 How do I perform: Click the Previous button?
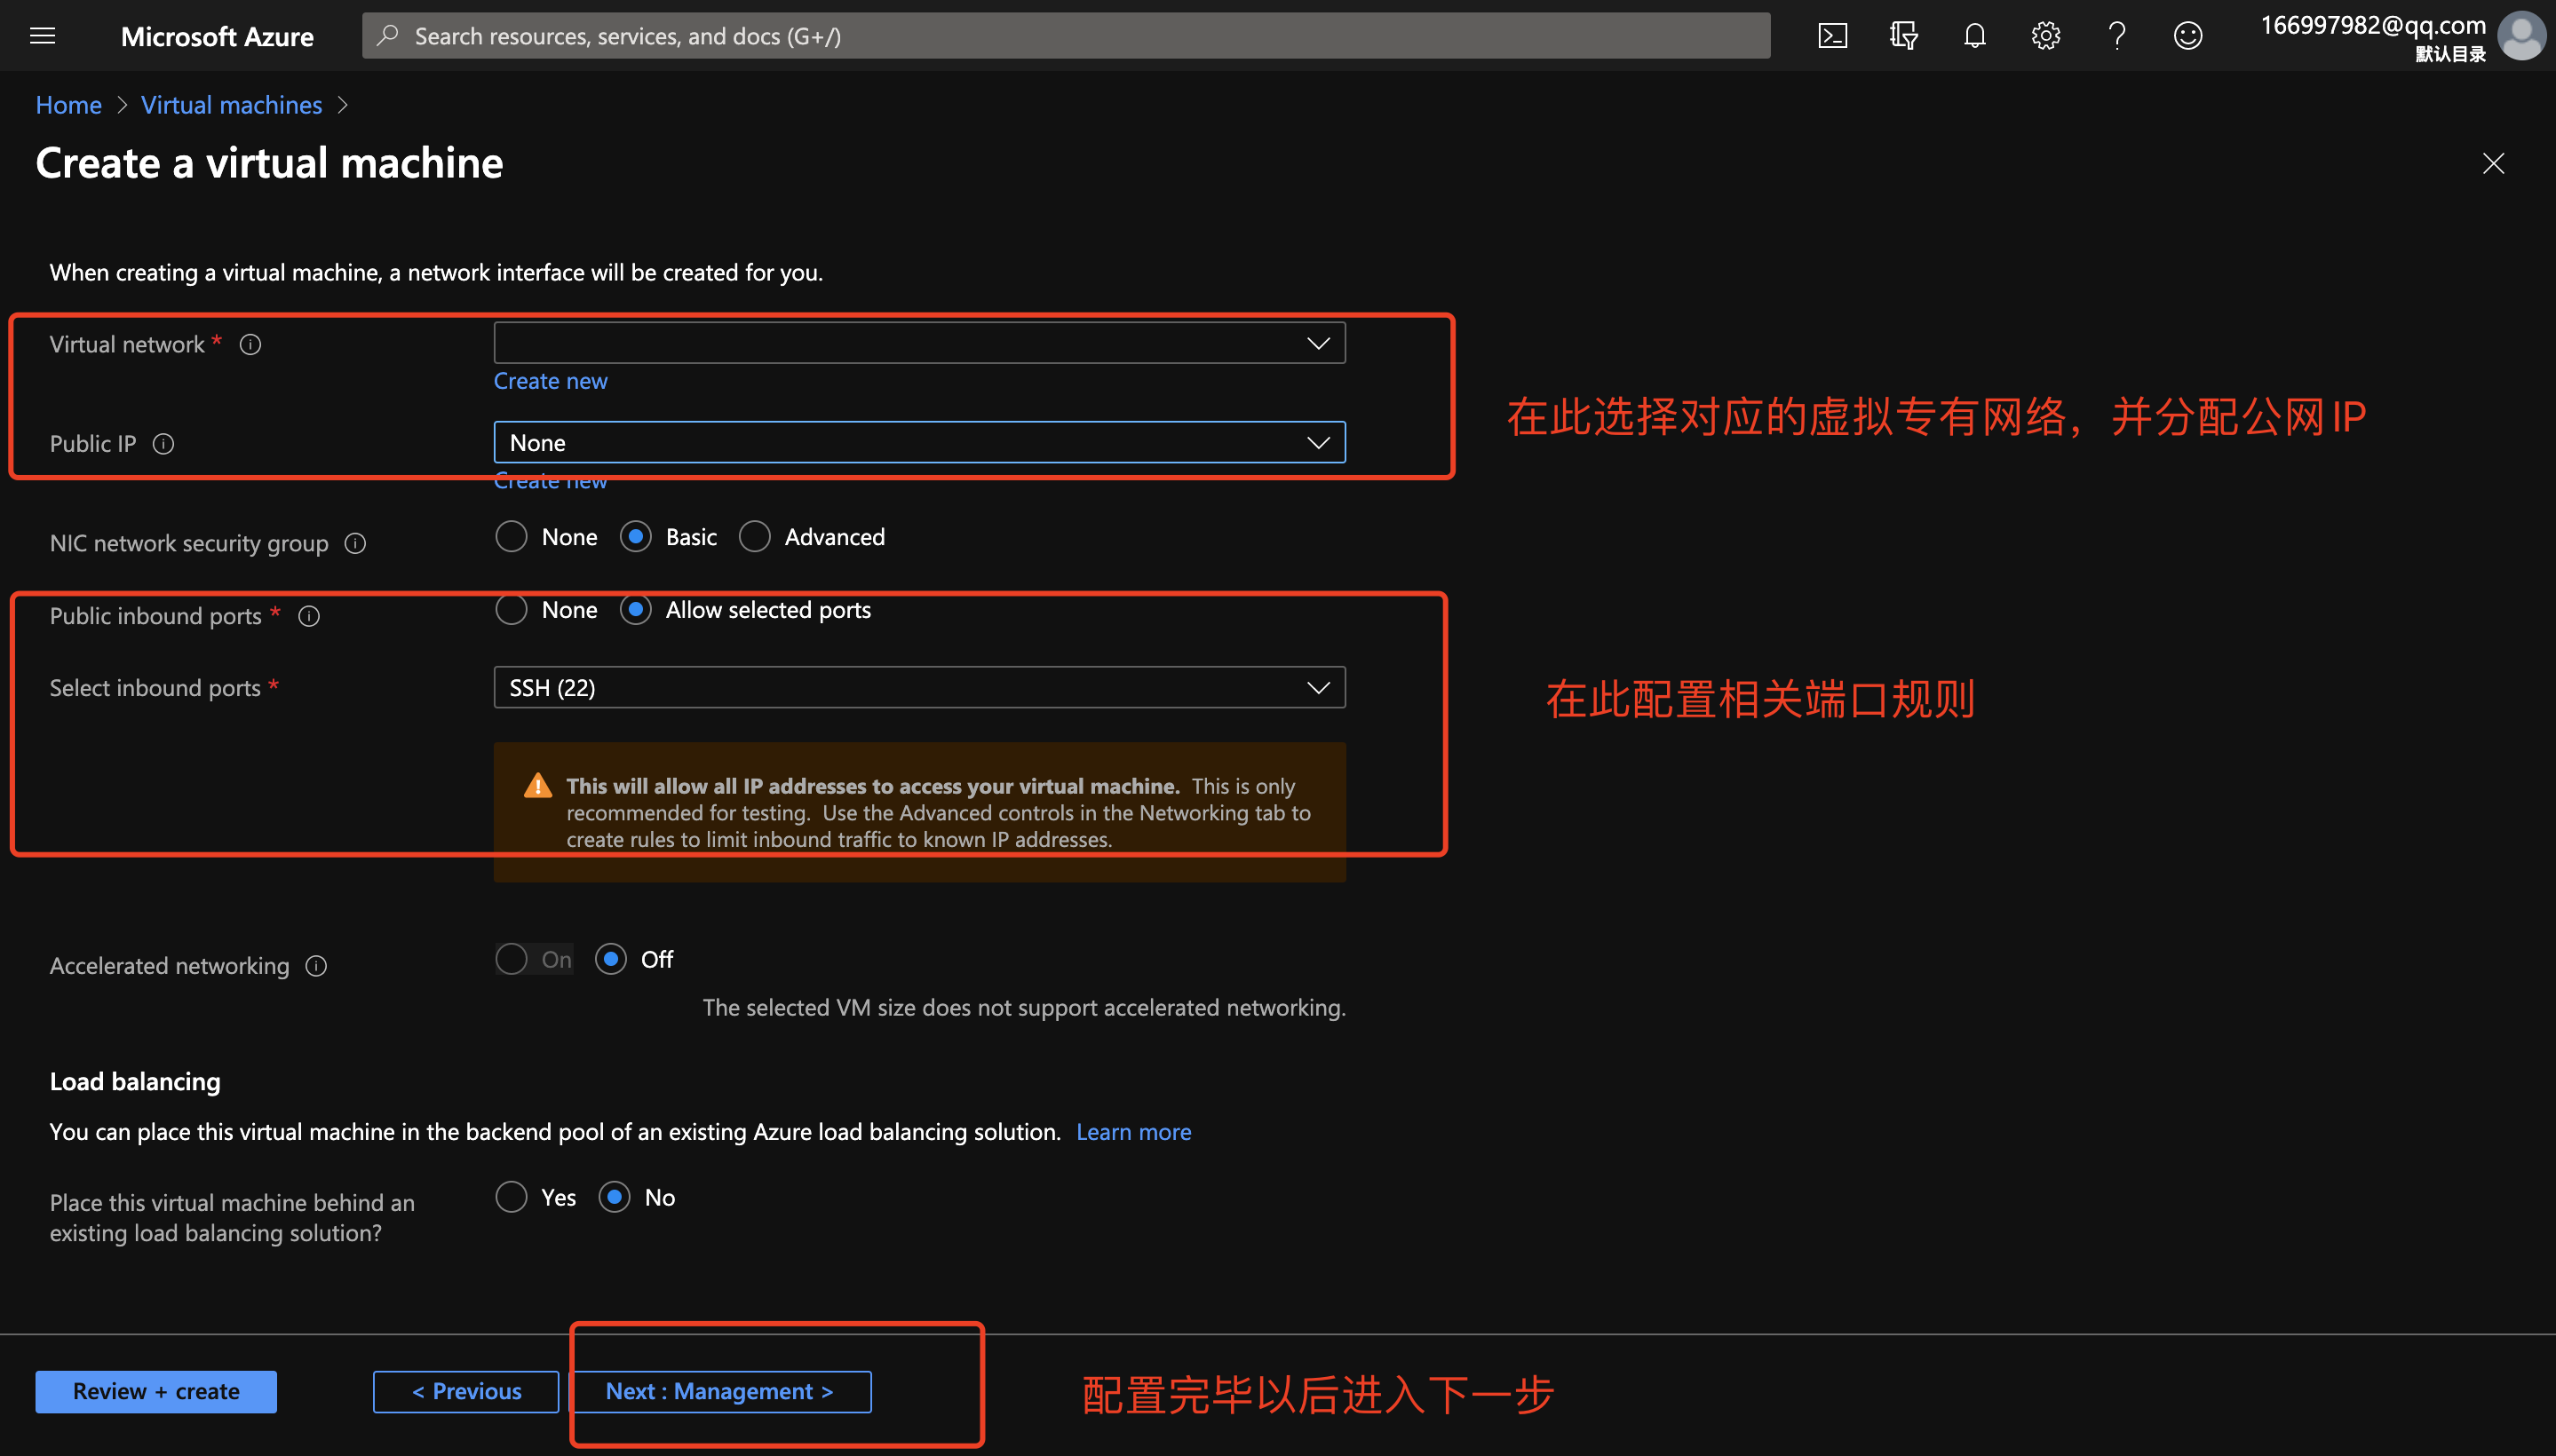point(466,1392)
